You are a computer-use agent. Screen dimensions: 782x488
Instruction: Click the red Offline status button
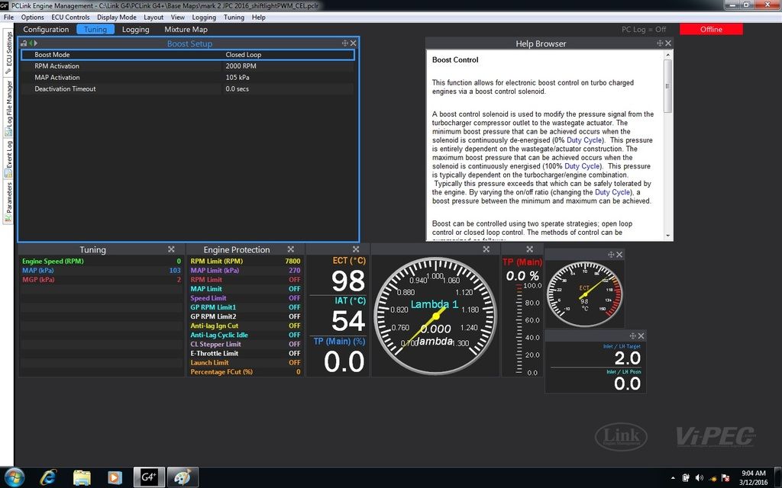[x=711, y=30]
